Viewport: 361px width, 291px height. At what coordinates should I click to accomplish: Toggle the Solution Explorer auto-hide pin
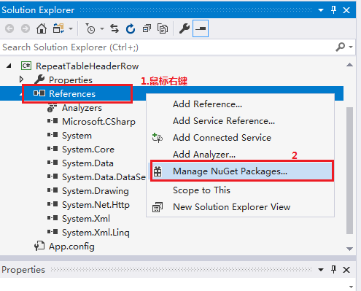333,10
